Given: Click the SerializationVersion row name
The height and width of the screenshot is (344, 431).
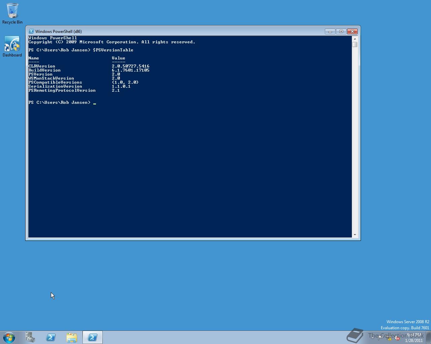Looking at the screenshot, I should [55, 86].
